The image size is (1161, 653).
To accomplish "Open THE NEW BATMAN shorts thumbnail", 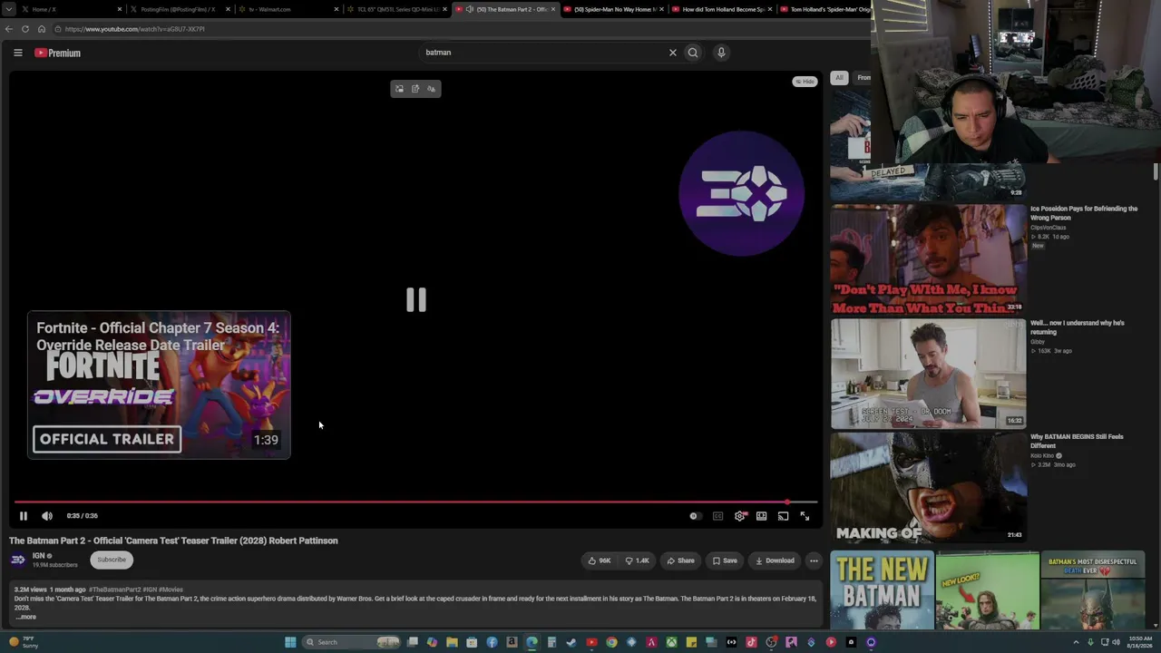I will [x=882, y=590].
